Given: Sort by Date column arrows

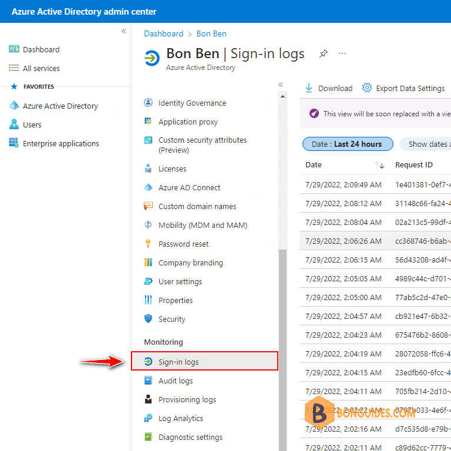Looking at the screenshot, I should [379, 165].
